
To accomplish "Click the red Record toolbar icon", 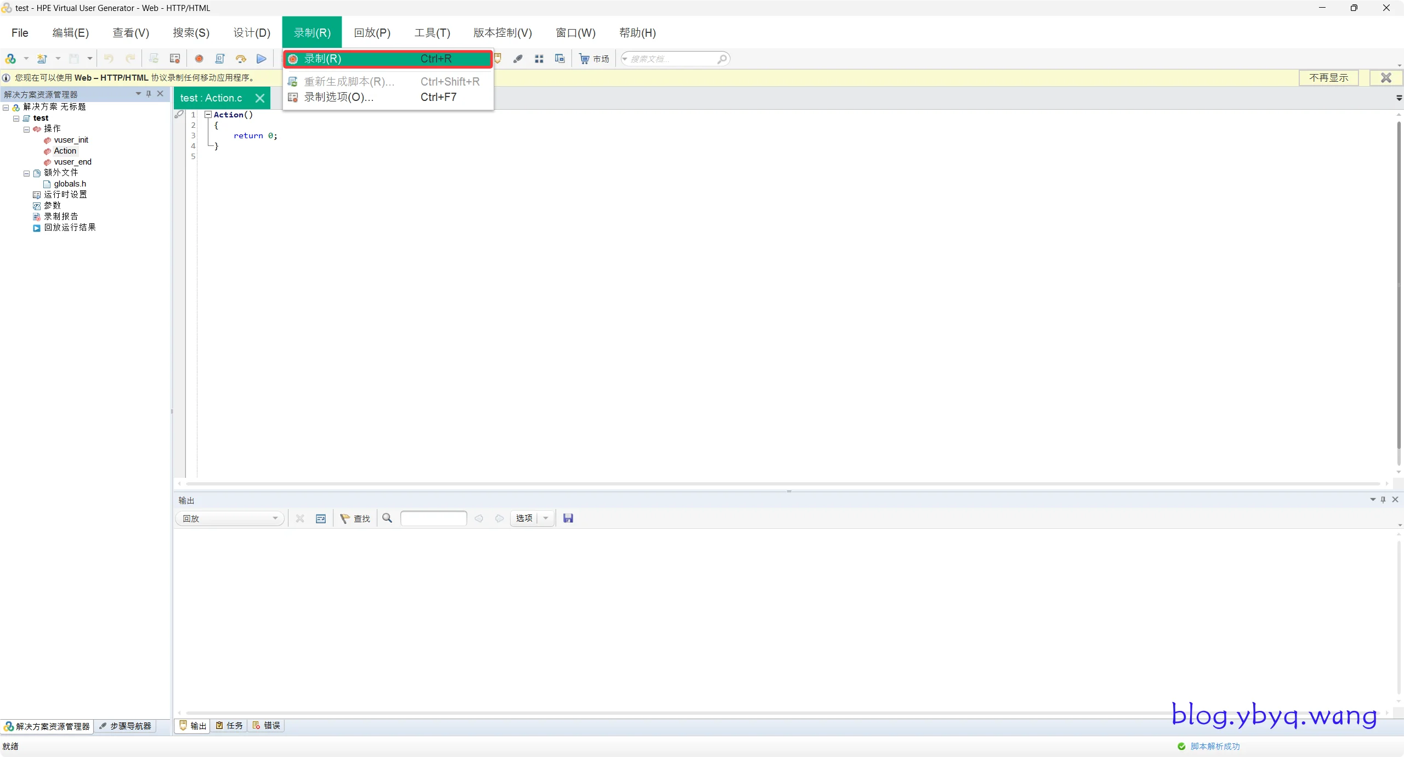I will click(x=199, y=59).
